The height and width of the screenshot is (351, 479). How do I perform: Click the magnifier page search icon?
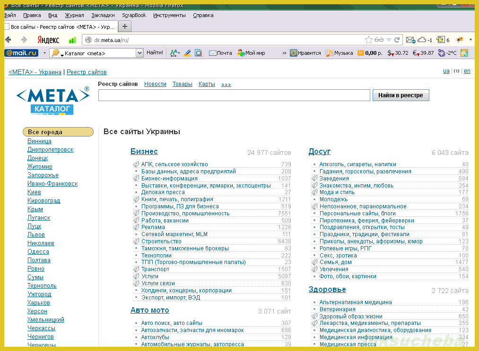tap(199, 53)
